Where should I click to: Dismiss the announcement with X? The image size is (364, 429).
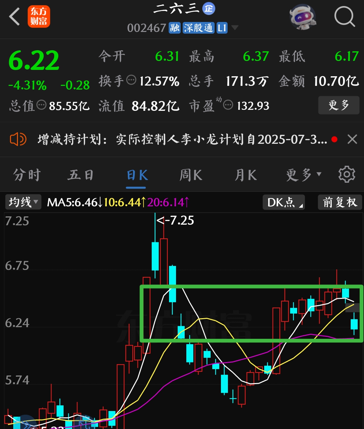pos(352,139)
